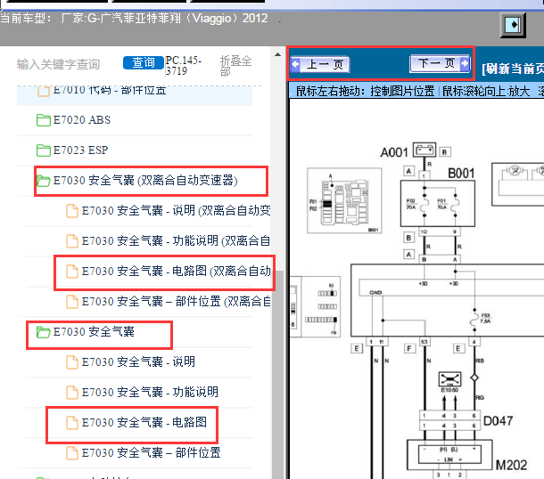Open E7030 安全气囊 - 电路图 document
Viewport: 544px width, 479px height.
coord(136,423)
